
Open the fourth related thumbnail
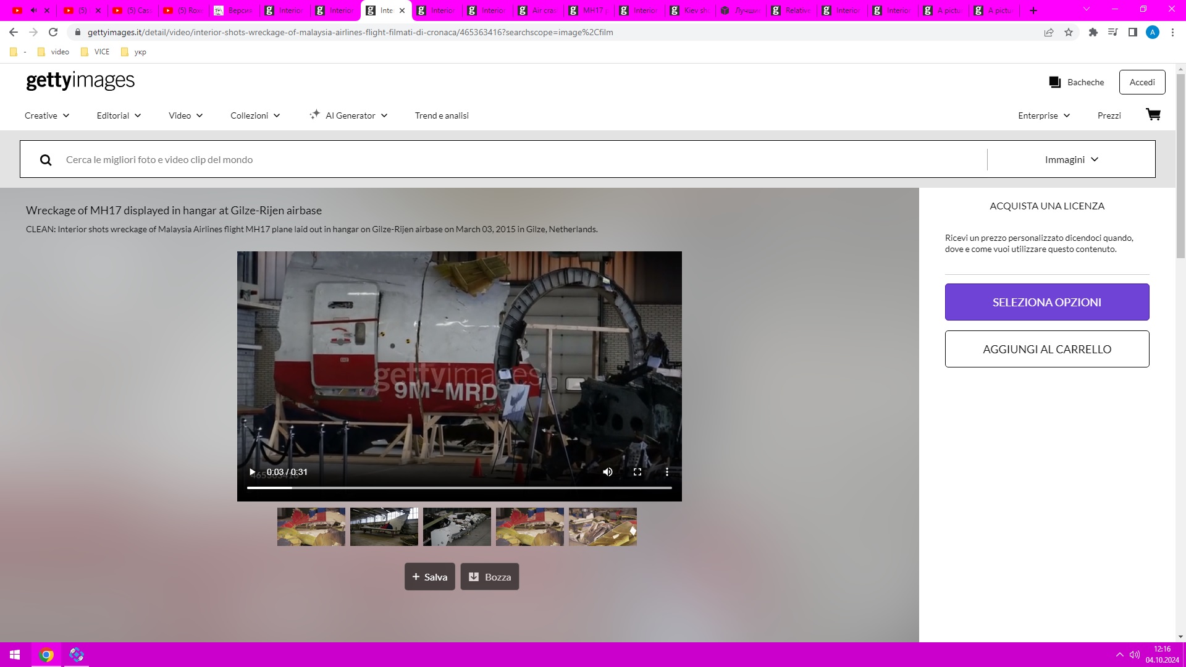[x=530, y=527]
